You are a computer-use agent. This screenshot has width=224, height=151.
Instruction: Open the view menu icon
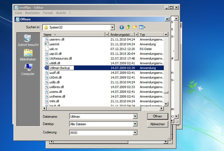(x=142, y=27)
